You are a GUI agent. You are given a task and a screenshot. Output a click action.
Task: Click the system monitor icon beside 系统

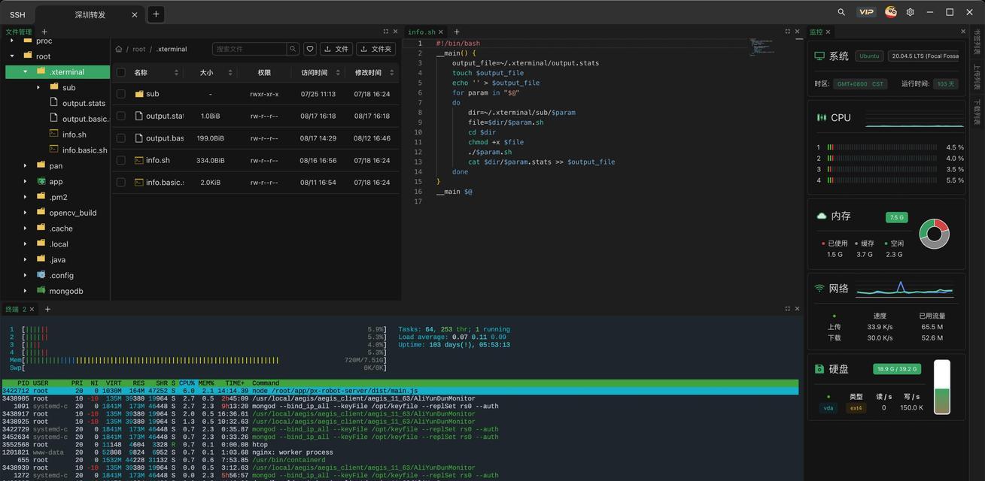click(x=819, y=56)
